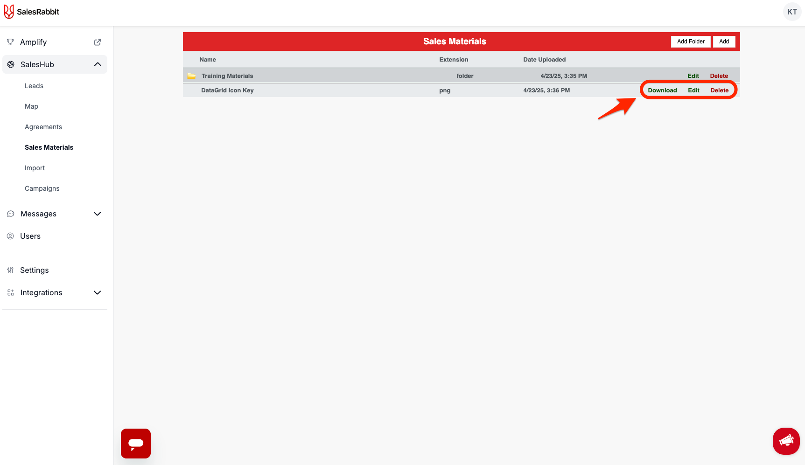Image resolution: width=805 pixels, height=465 pixels.
Task: Click the SalesHub globe icon
Action: [11, 64]
